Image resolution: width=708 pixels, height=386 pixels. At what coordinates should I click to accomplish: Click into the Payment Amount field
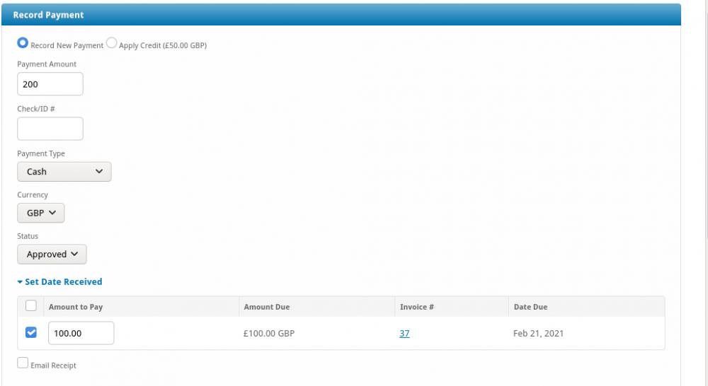click(50, 84)
